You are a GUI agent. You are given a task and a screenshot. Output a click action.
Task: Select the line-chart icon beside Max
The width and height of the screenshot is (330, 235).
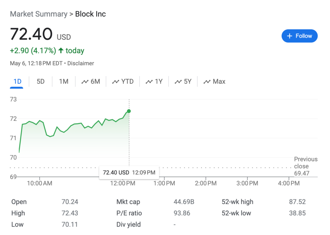coord(206,81)
